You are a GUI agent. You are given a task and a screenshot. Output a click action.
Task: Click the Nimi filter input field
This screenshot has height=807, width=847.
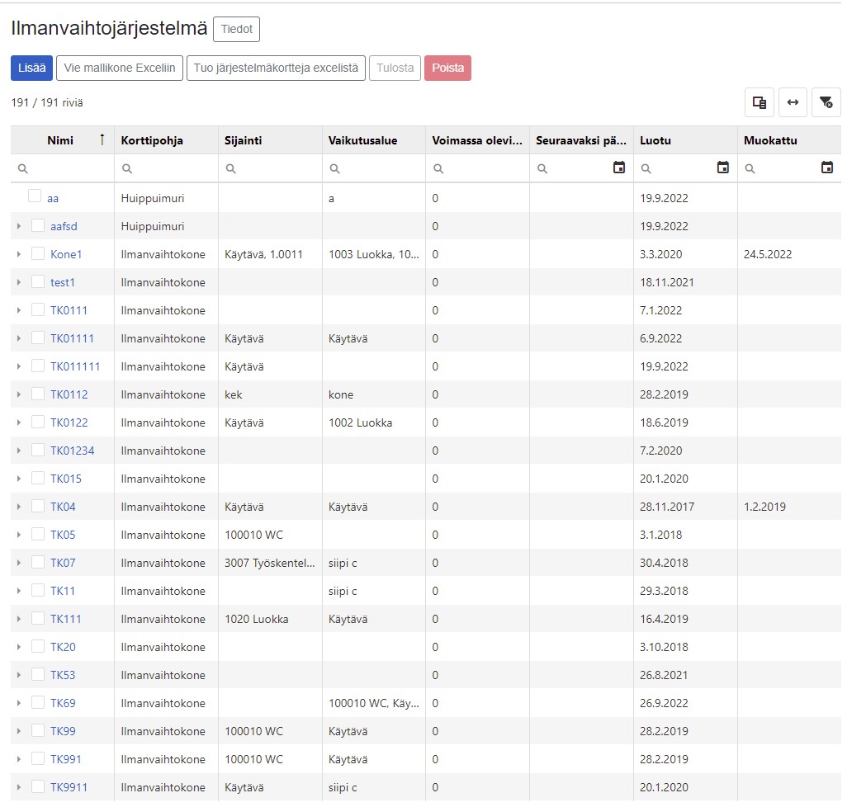point(63,168)
